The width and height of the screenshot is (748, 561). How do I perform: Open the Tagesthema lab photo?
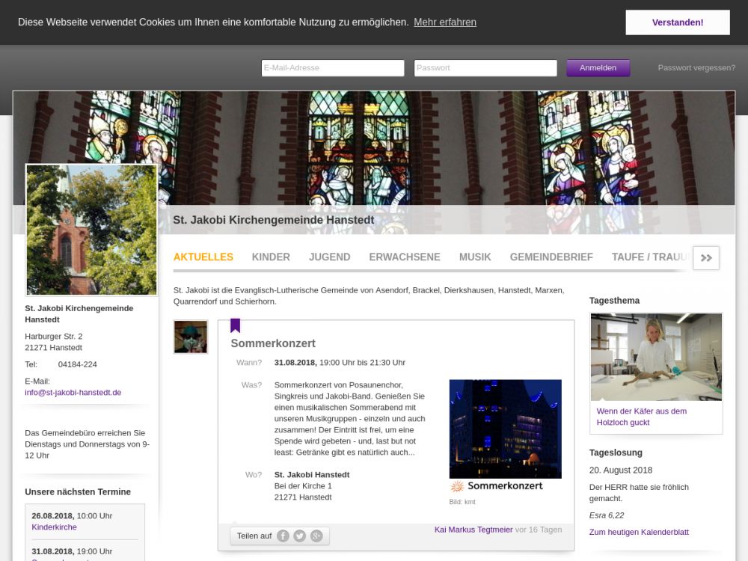coord(656,357)
